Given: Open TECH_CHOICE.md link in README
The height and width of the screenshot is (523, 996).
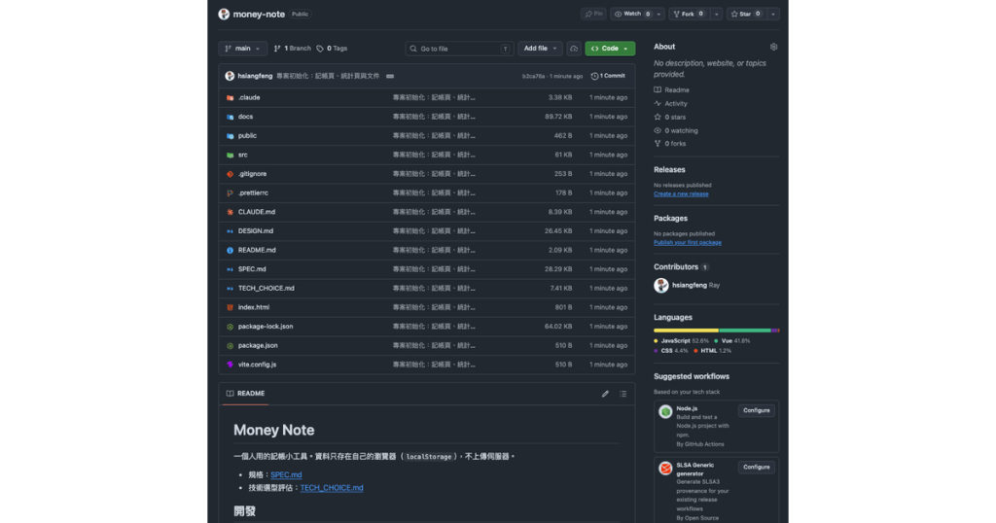Looking at the screenshot, I should pyautogui.click(x=332, y=488).
